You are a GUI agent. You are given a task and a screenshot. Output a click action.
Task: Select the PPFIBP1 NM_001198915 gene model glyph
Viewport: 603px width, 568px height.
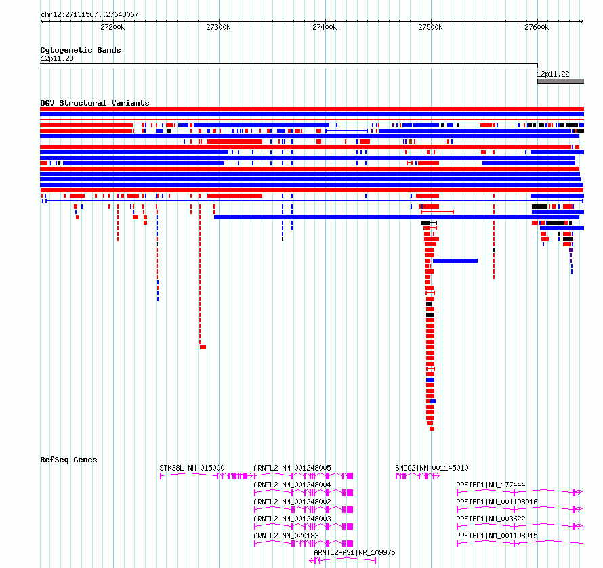(x=520, y=544)
